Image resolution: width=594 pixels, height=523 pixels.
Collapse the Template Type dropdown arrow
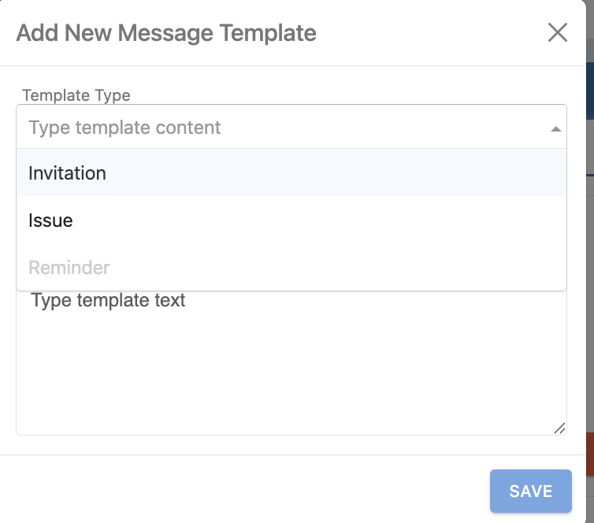555,128
